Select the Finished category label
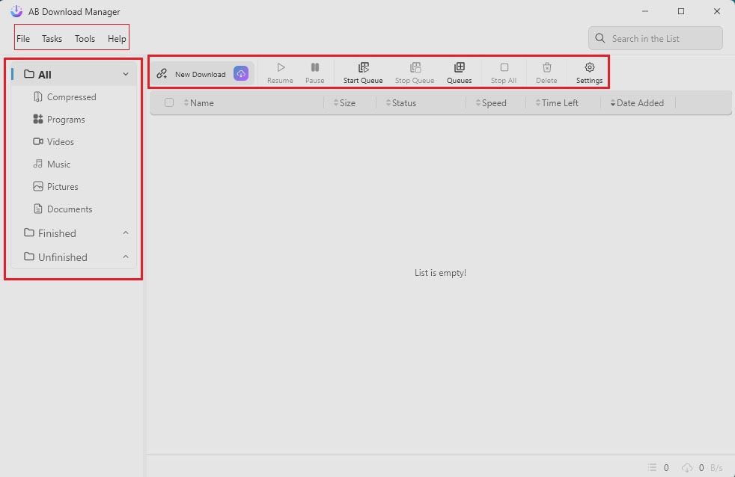This screenshot has width=735, height=477. [x=57, y=233]
